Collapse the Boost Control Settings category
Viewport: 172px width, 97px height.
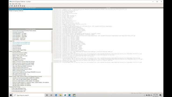pyautogui.click(x=9, y=51)
